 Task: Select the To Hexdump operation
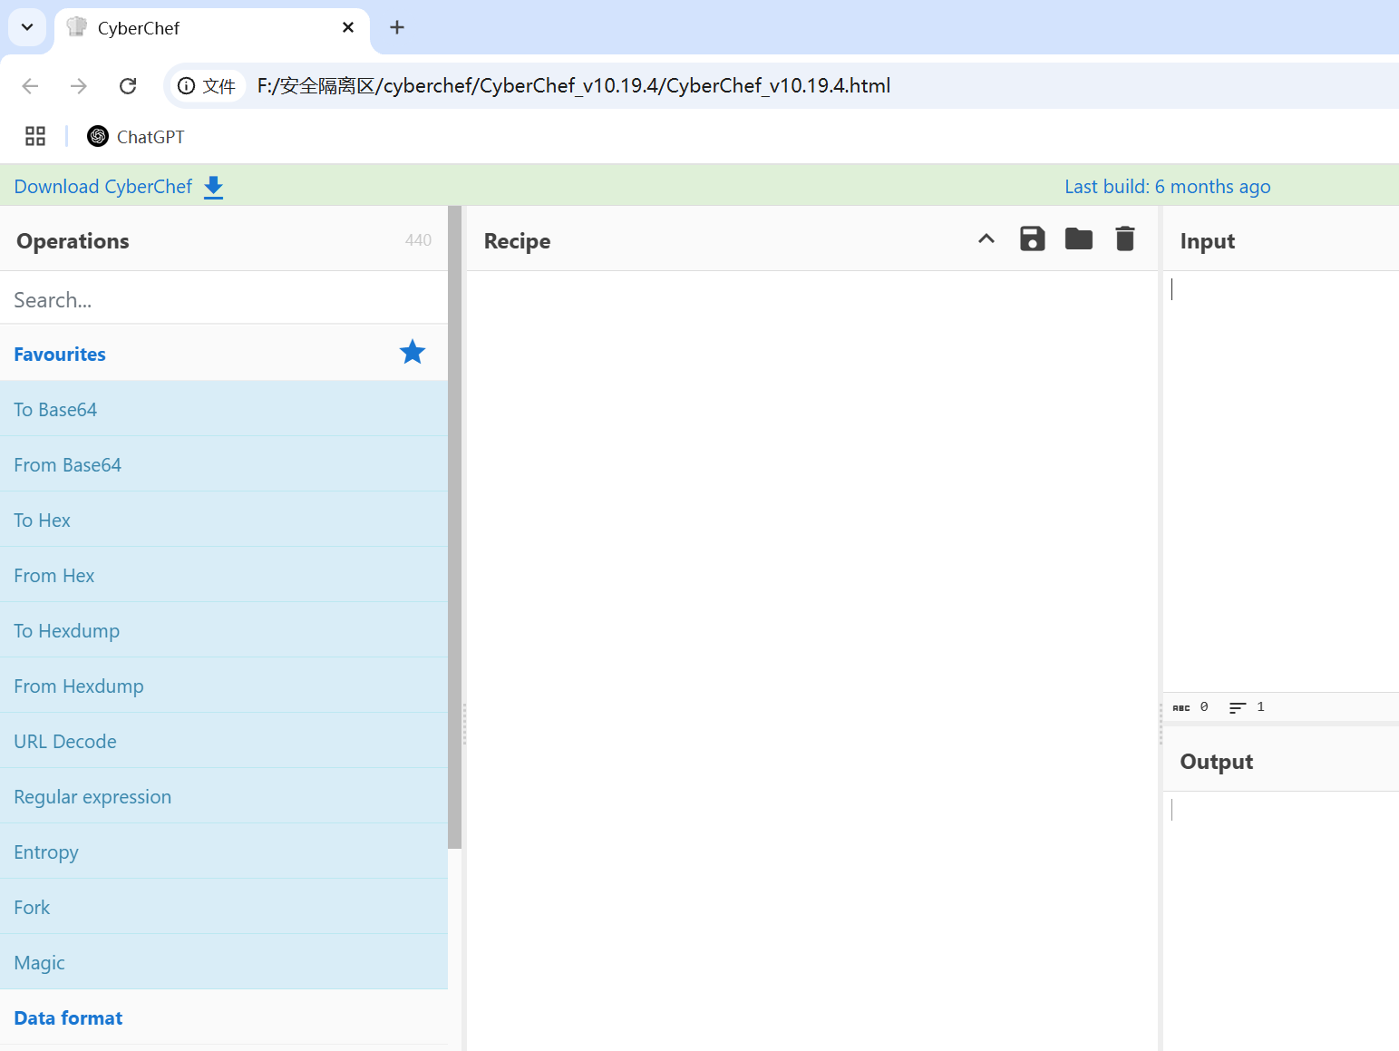click(x=224, y=630)
